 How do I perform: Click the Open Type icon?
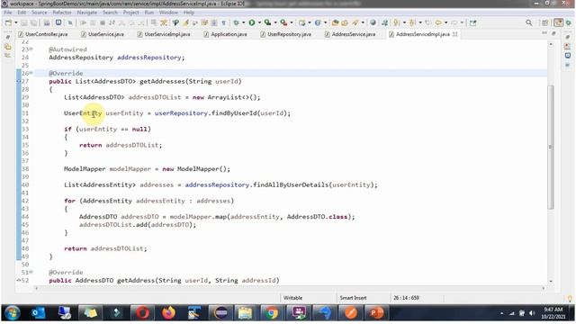pyautogui.click(x=335, y=22)
